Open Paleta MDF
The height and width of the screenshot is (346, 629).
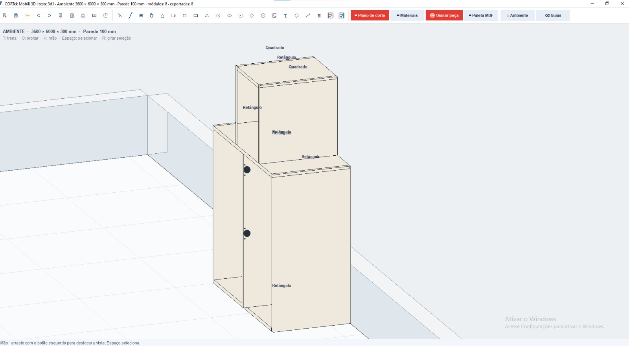481,15
